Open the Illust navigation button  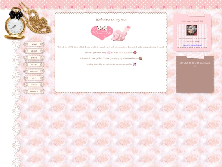pos(34,64)
